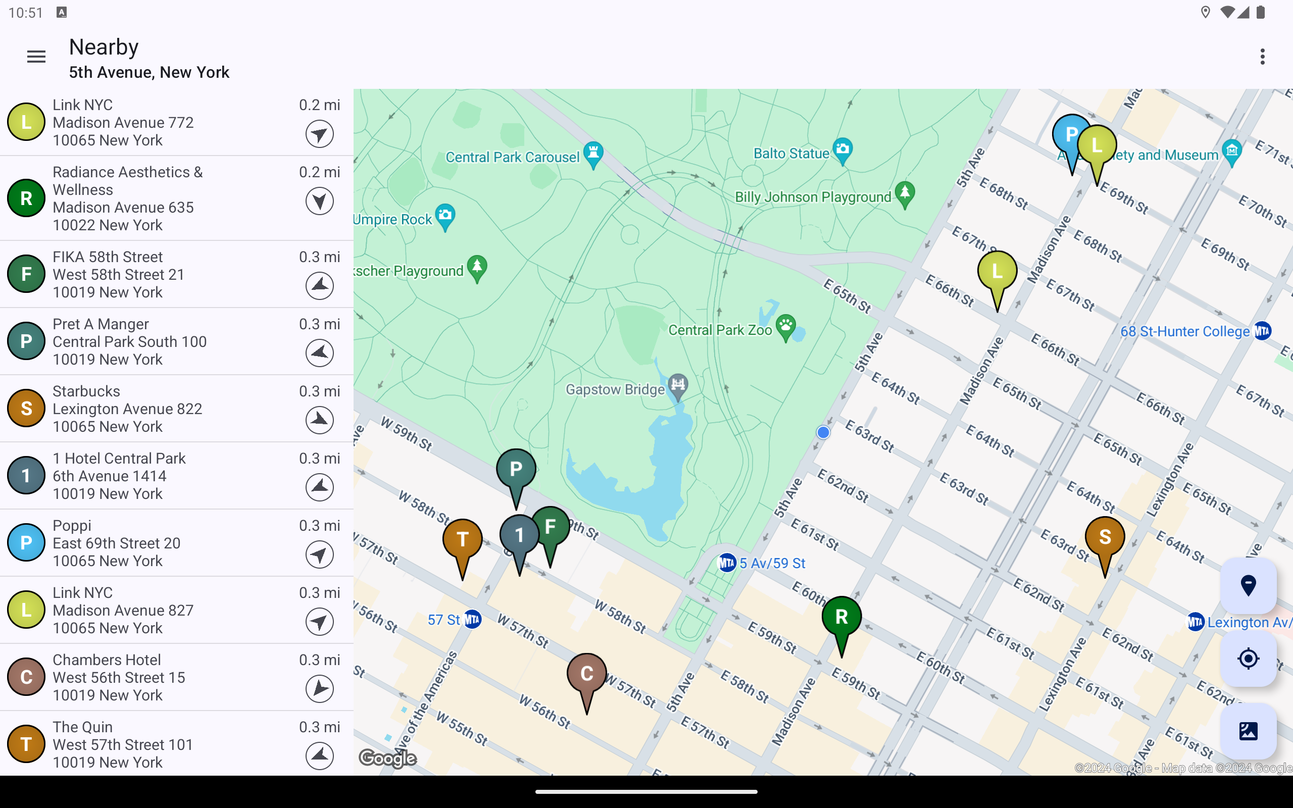The image size is (1293, 808).
Task: Tap direction arrow for FIKA 58th Street
Action: pos(320,286)
